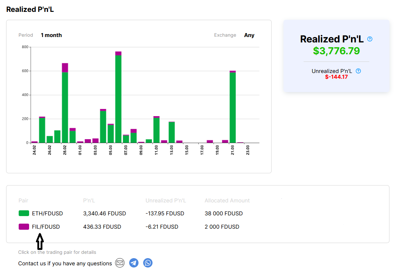Select the realized total $3,776.79
This screenshot has height=270, width=397.
pyautogui.click(x=336, y=51)
